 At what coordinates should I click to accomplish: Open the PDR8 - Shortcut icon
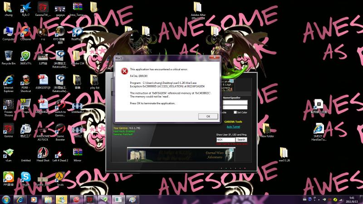[25, 83]
